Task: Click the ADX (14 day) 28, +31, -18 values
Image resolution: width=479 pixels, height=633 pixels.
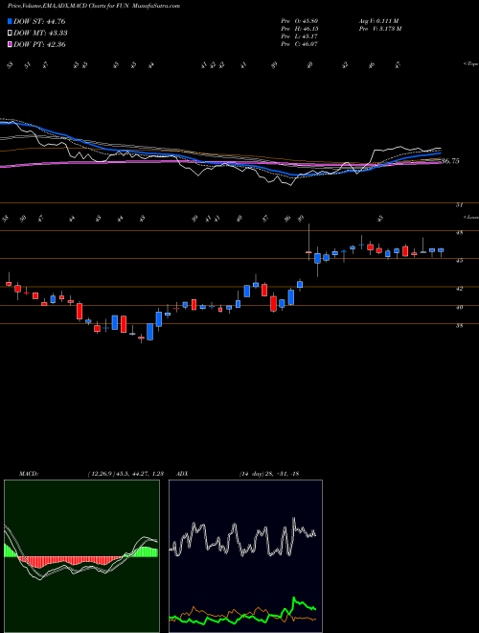Action: [x=268, y=474]
